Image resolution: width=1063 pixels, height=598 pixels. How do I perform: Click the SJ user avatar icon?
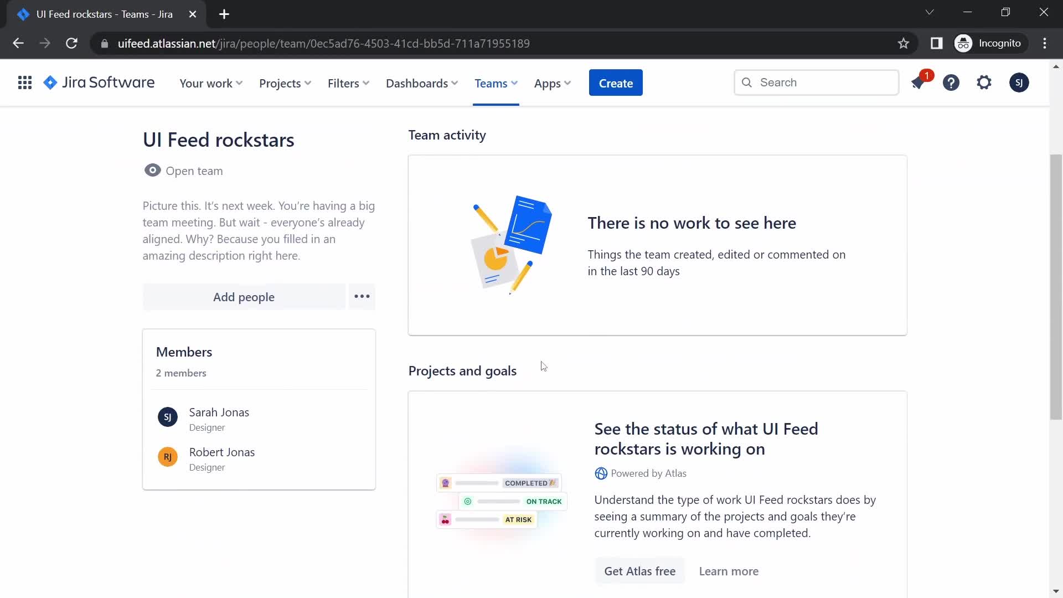(x=1019, y=83)
